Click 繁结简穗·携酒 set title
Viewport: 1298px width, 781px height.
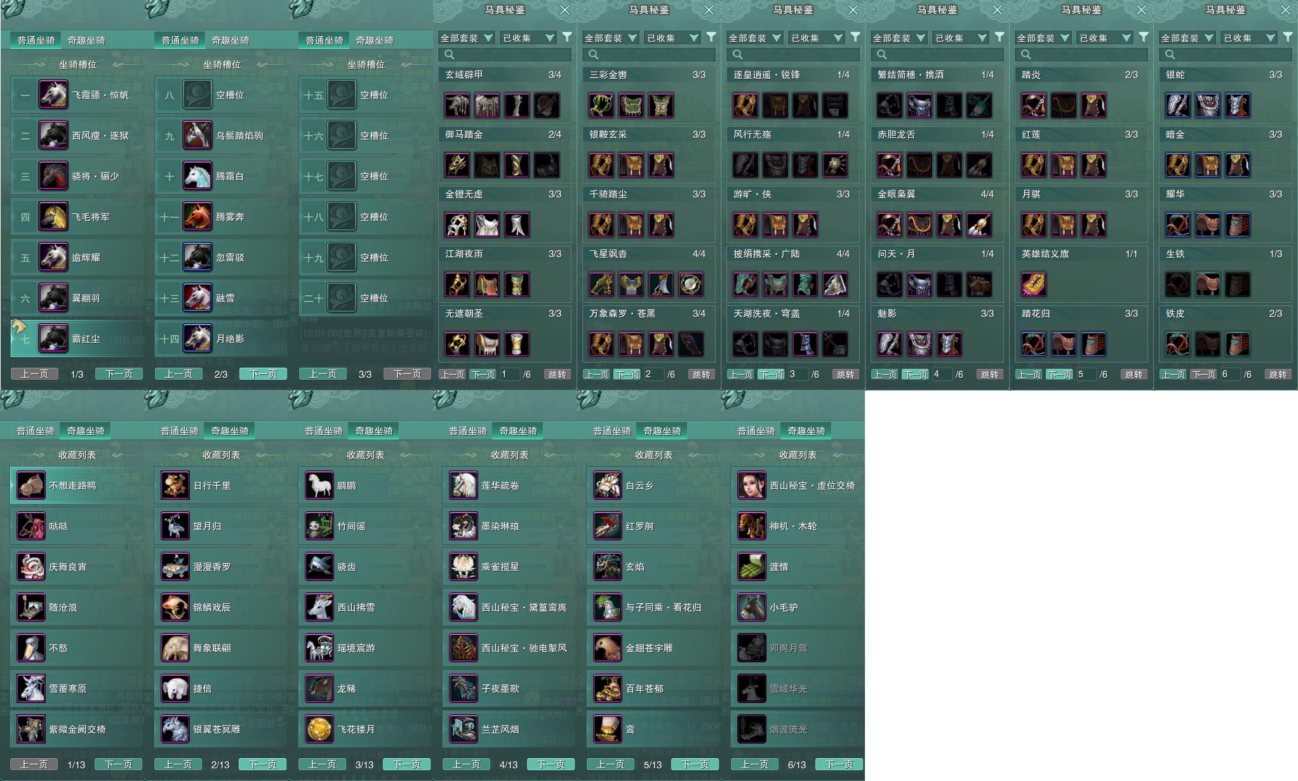(910, 74)
